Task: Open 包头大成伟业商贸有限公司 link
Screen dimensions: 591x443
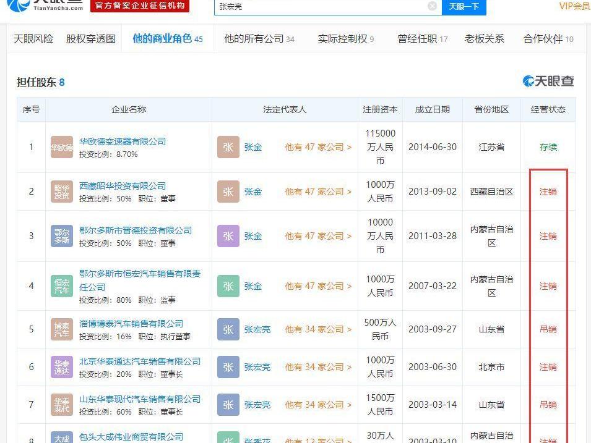Action: (x=131, y=437)
